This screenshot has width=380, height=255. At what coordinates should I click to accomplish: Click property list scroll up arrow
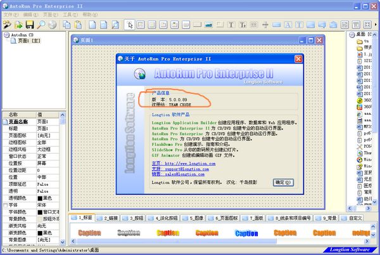[x=63, y=114]
